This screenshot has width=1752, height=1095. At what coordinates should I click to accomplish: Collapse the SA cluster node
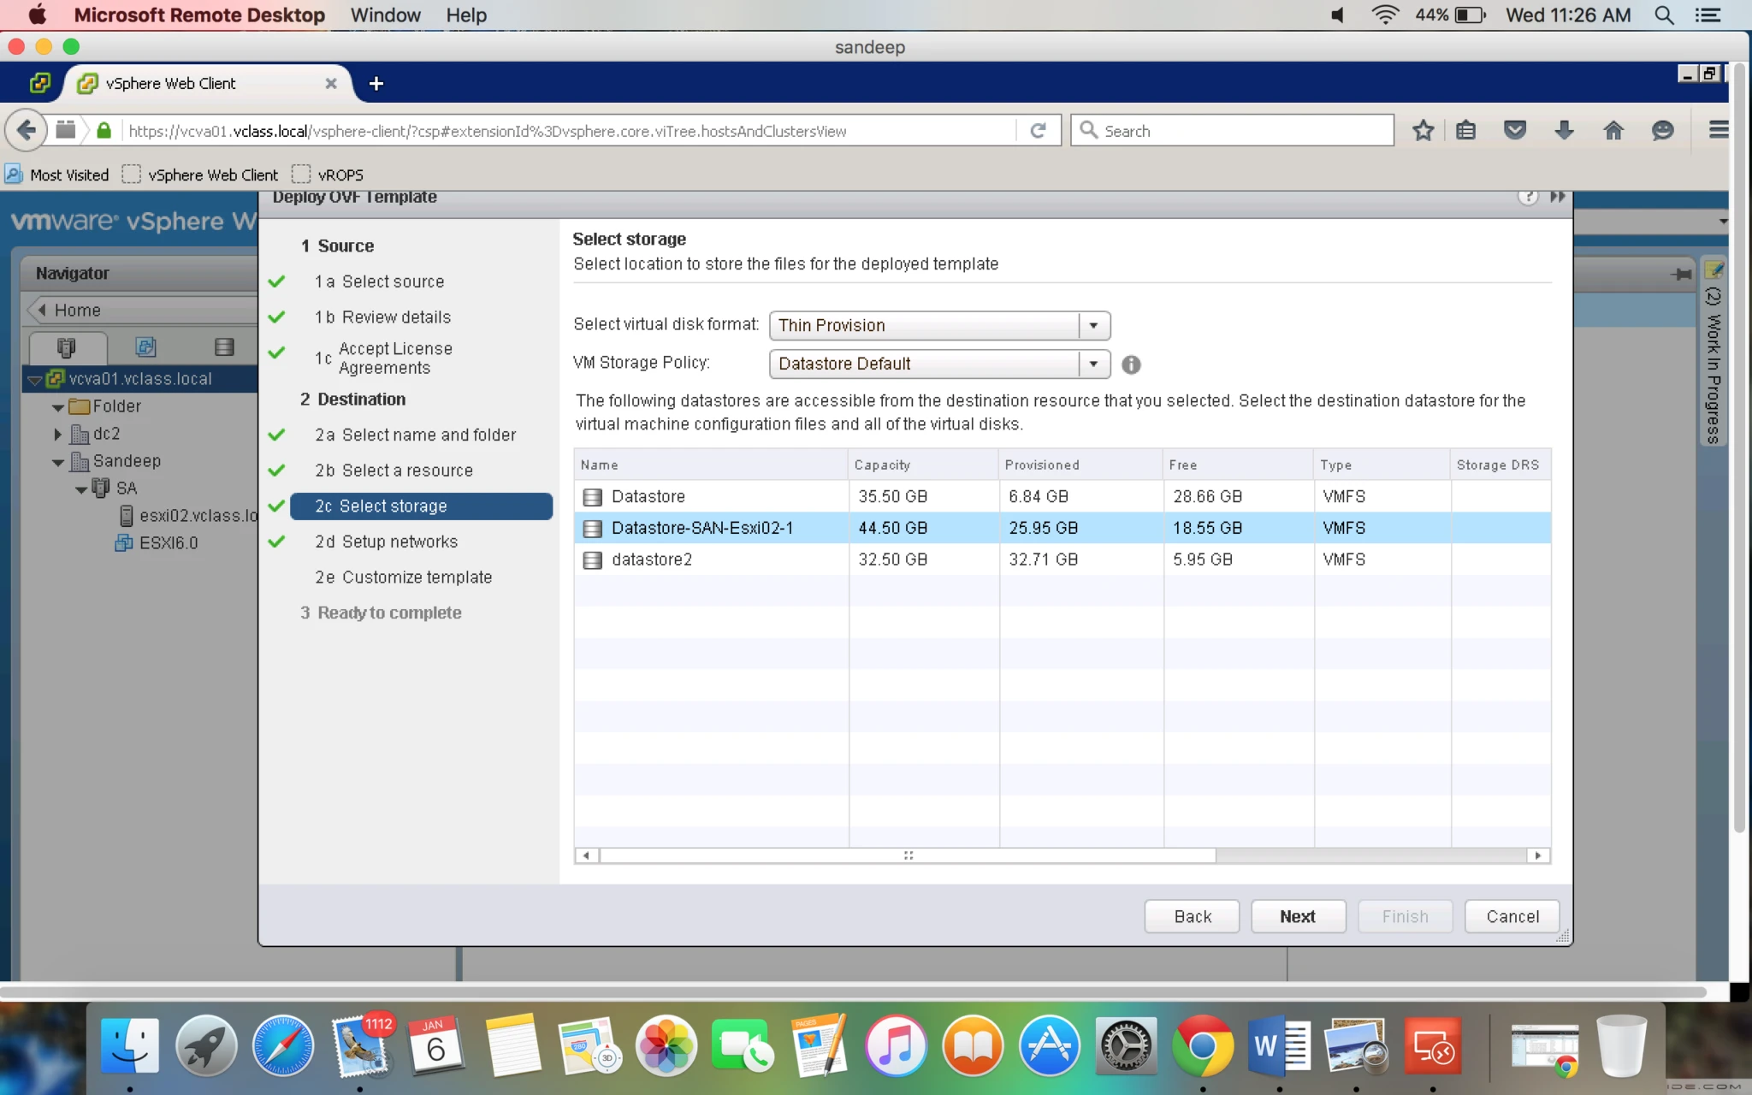tap(81, 489)
